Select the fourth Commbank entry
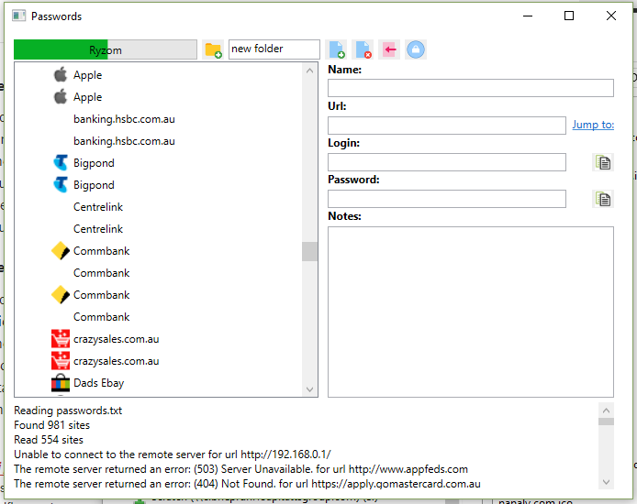Screen dimensions: 637x504 click(x=101, y=317)
